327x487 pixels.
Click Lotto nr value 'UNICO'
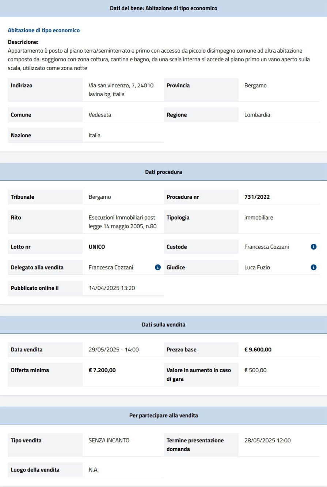pos(96,247)
